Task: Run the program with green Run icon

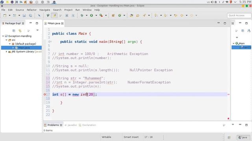Action: pos(91,16)
